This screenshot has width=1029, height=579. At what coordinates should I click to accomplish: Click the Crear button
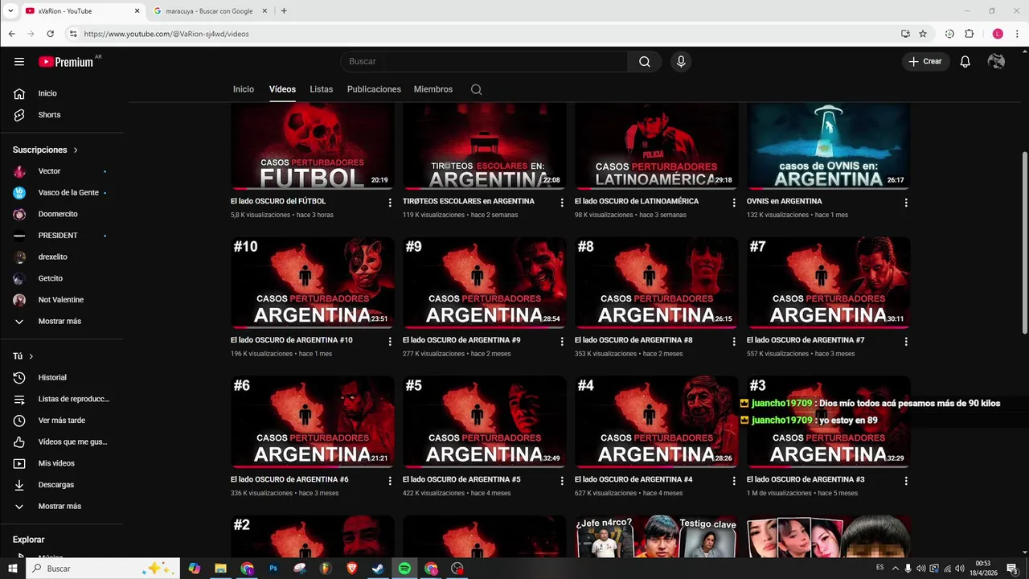[924, 62]
